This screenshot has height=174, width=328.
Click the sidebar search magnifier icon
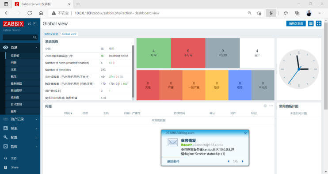(35, 38)
